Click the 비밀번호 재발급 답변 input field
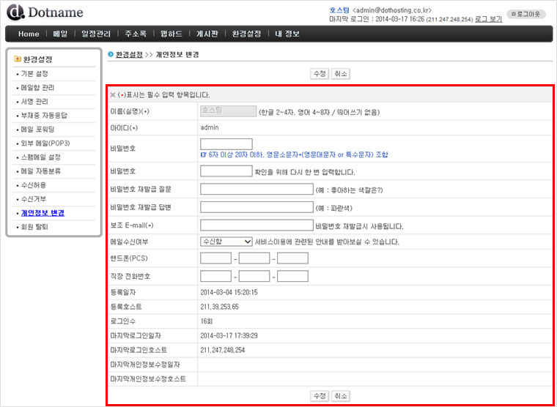Viewport: 557px width, 407px height. [257, 207]
